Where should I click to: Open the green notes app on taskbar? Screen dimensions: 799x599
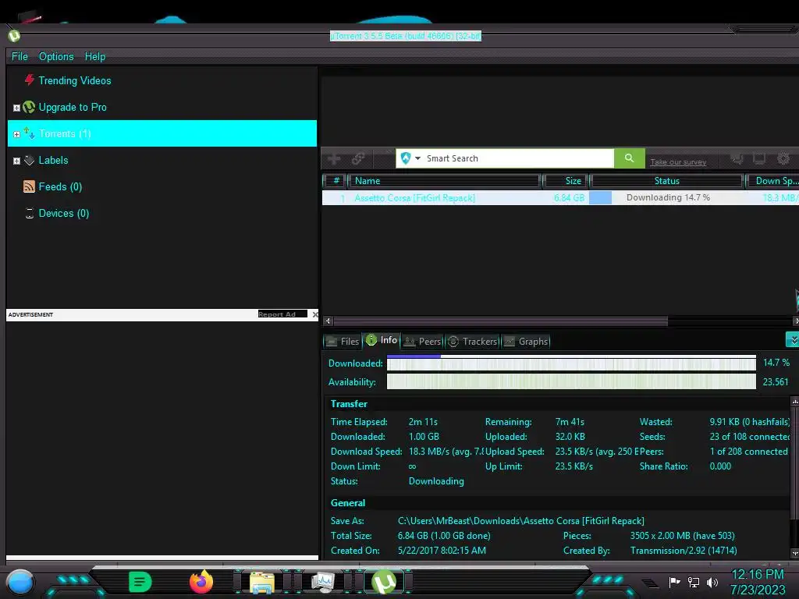(140, 582)
